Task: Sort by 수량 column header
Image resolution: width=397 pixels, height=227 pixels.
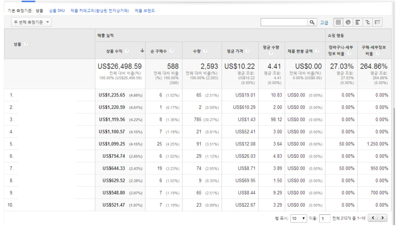Action: coord(197,51)
